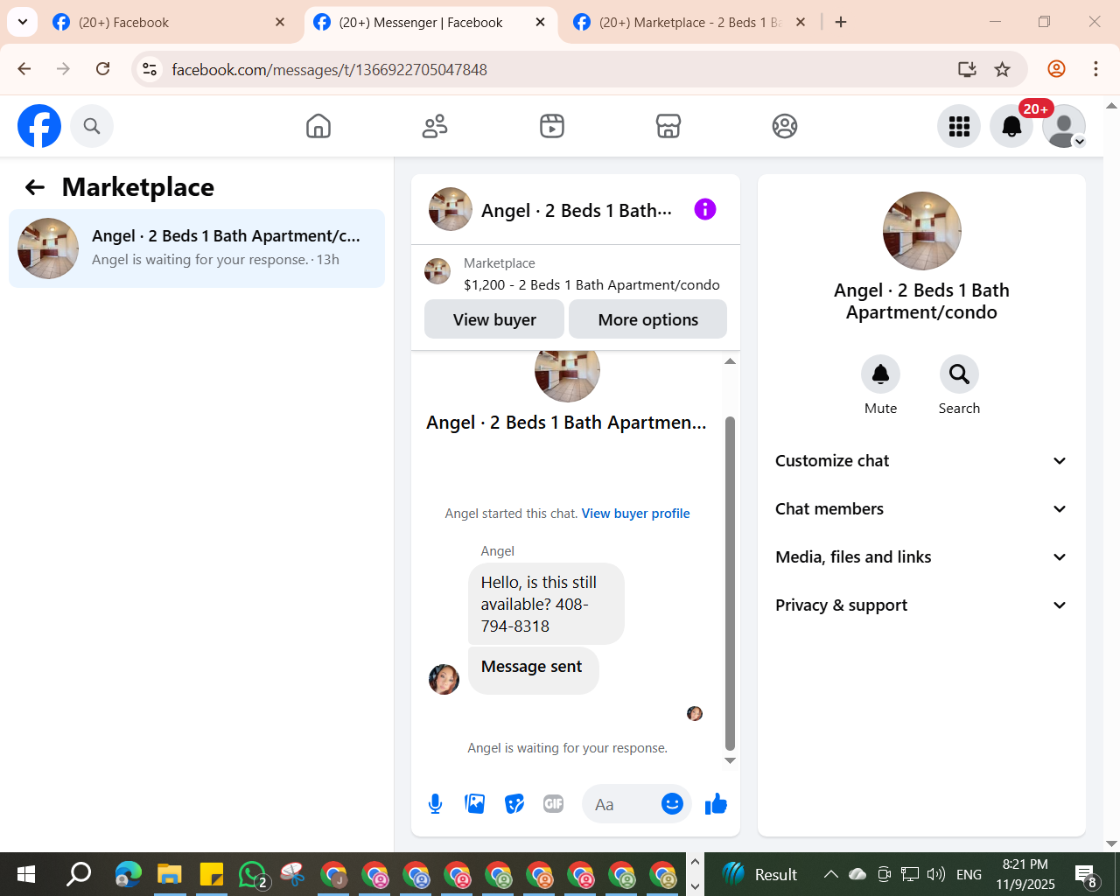Click the purple conversation information icon
1120x896 pixels.
[705, 209]
